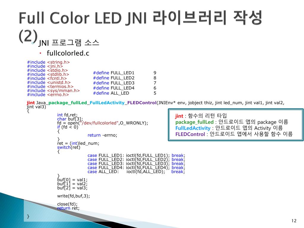Image resolution: width=304 pixels, height=228 pixels.
Task: Click the line 'char buf[3];'
Action: tap(70, 119)
